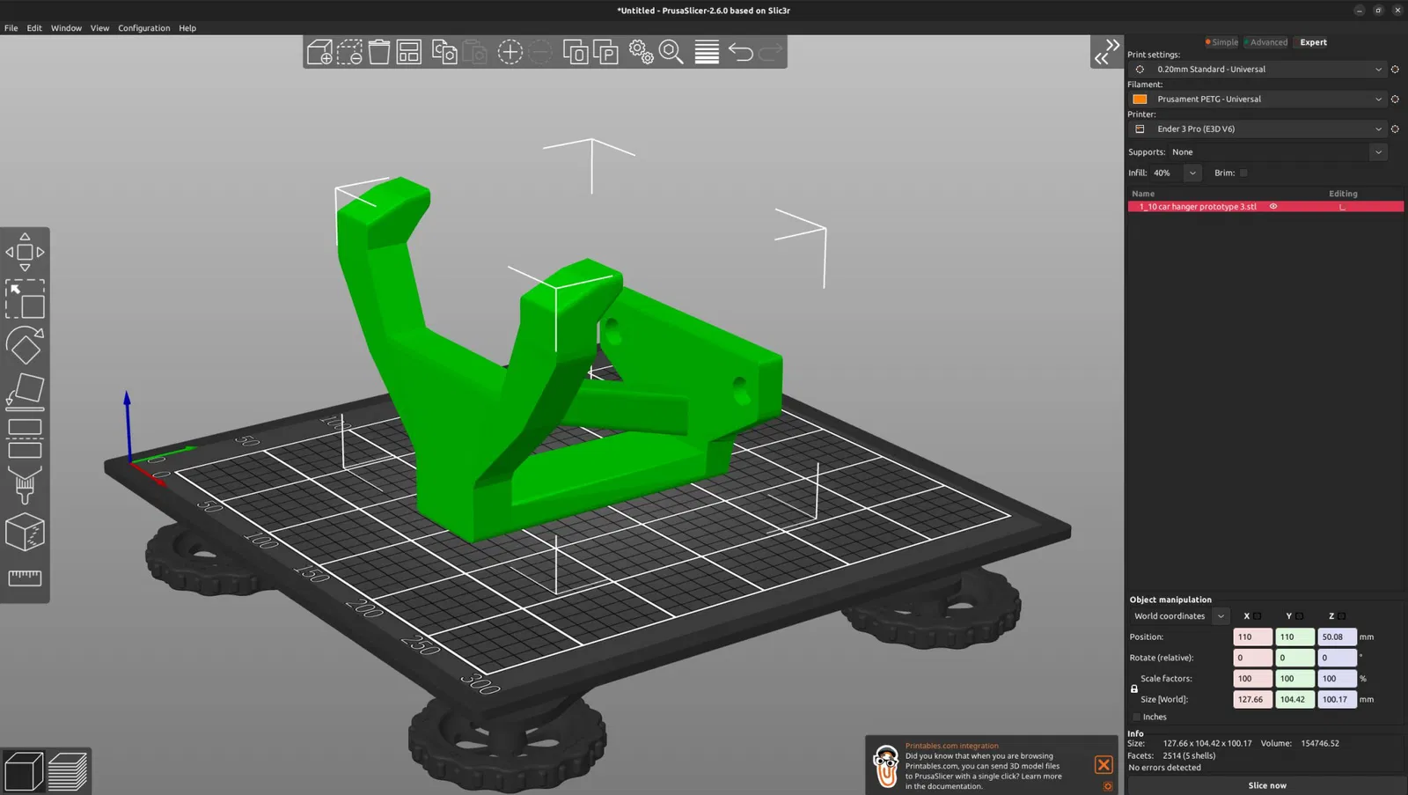Switch to sliced layers preview view
1408x795 pixels.
68,772
